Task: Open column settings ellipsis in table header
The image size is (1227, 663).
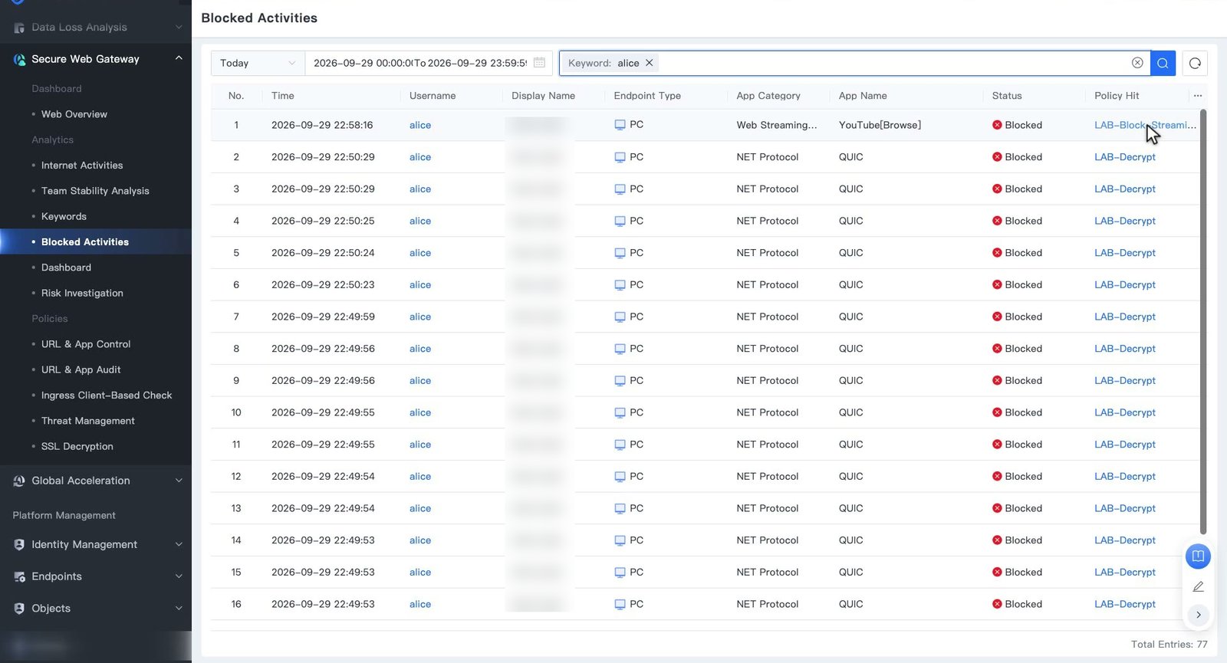Action: tap(1198, 96)
